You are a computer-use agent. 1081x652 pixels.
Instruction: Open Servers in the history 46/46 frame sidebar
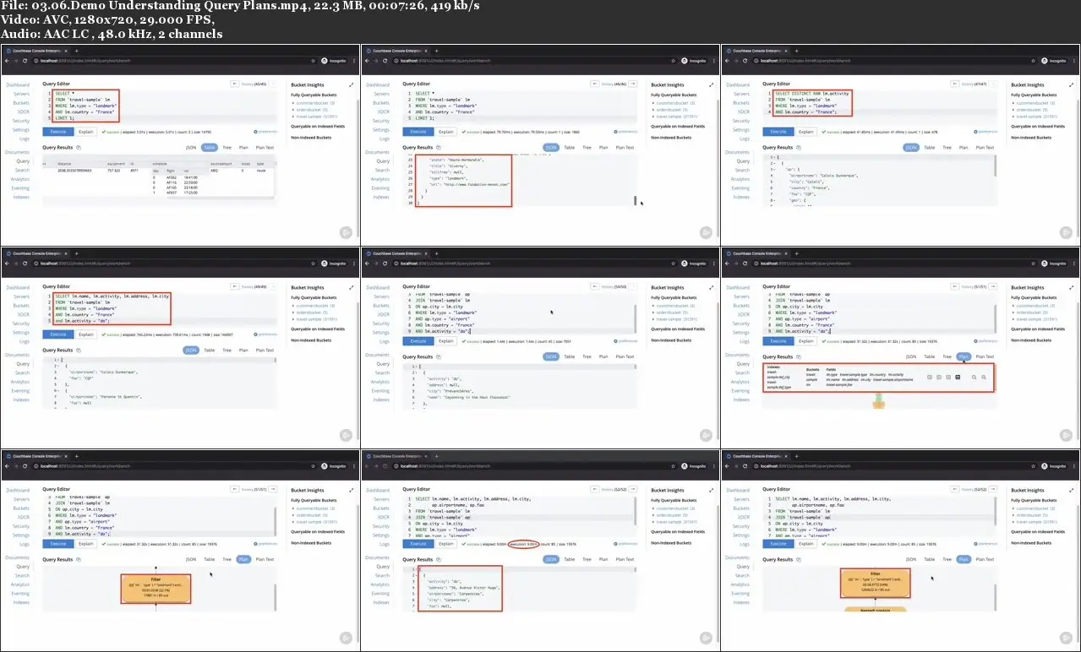click(382, 94)
